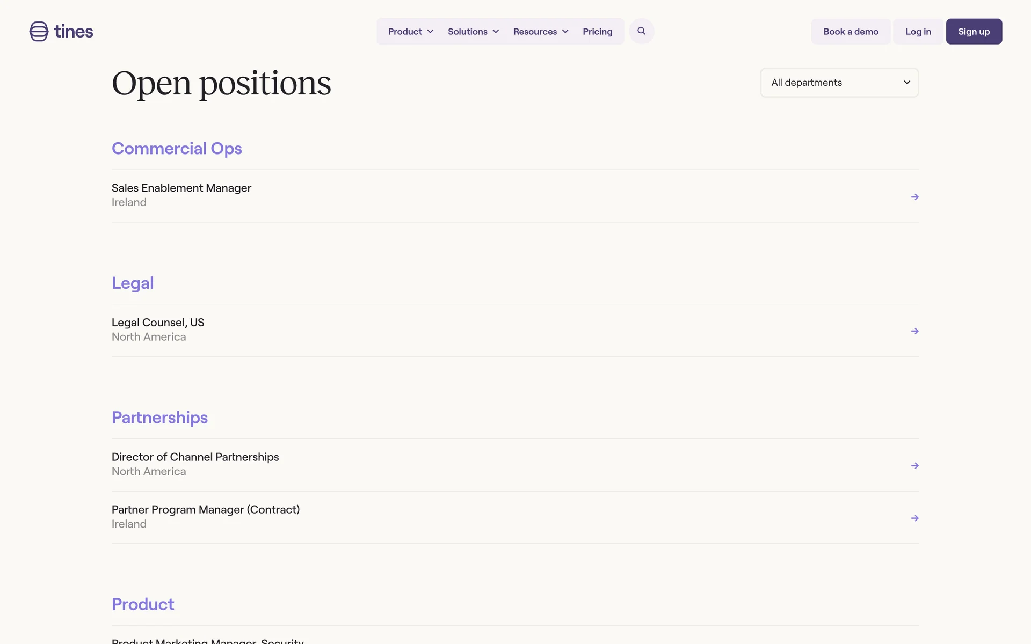Screen dimensions: 1031x644
Task: Open the Sales Enablement Manager listing
Action: pyautogui.click(x=181, y=188)
